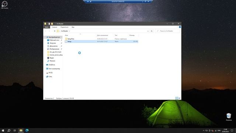Select drive M (B:) in sidebar
Screen dimensions: 236x133
51,73
